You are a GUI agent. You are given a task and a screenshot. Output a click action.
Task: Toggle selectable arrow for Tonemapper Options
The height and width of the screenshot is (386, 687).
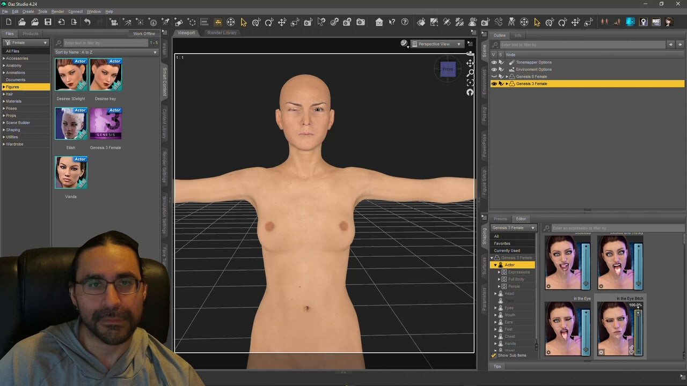tap(501, 62)
